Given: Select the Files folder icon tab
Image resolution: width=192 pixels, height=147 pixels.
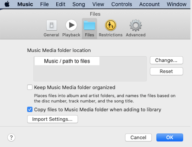Looking at the screenshot, I should click(89, 28).
